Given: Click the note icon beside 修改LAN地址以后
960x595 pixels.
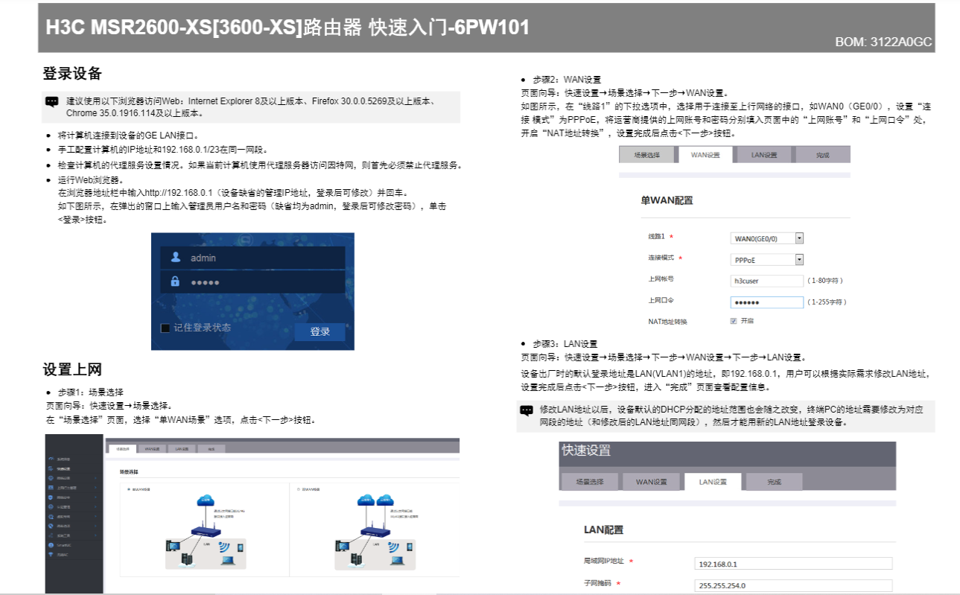Looking at the screenshot, I should tap(527, 410).
